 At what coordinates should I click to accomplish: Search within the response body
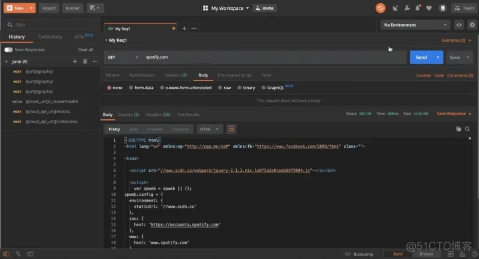click(468, 129)
